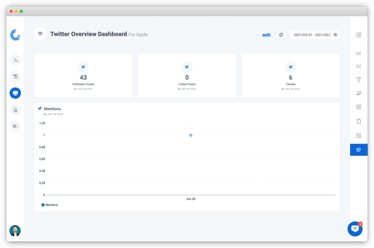Click the highlighted blue share icon
374x248 pixels.
pyautogui.click(x=358, y=149)
